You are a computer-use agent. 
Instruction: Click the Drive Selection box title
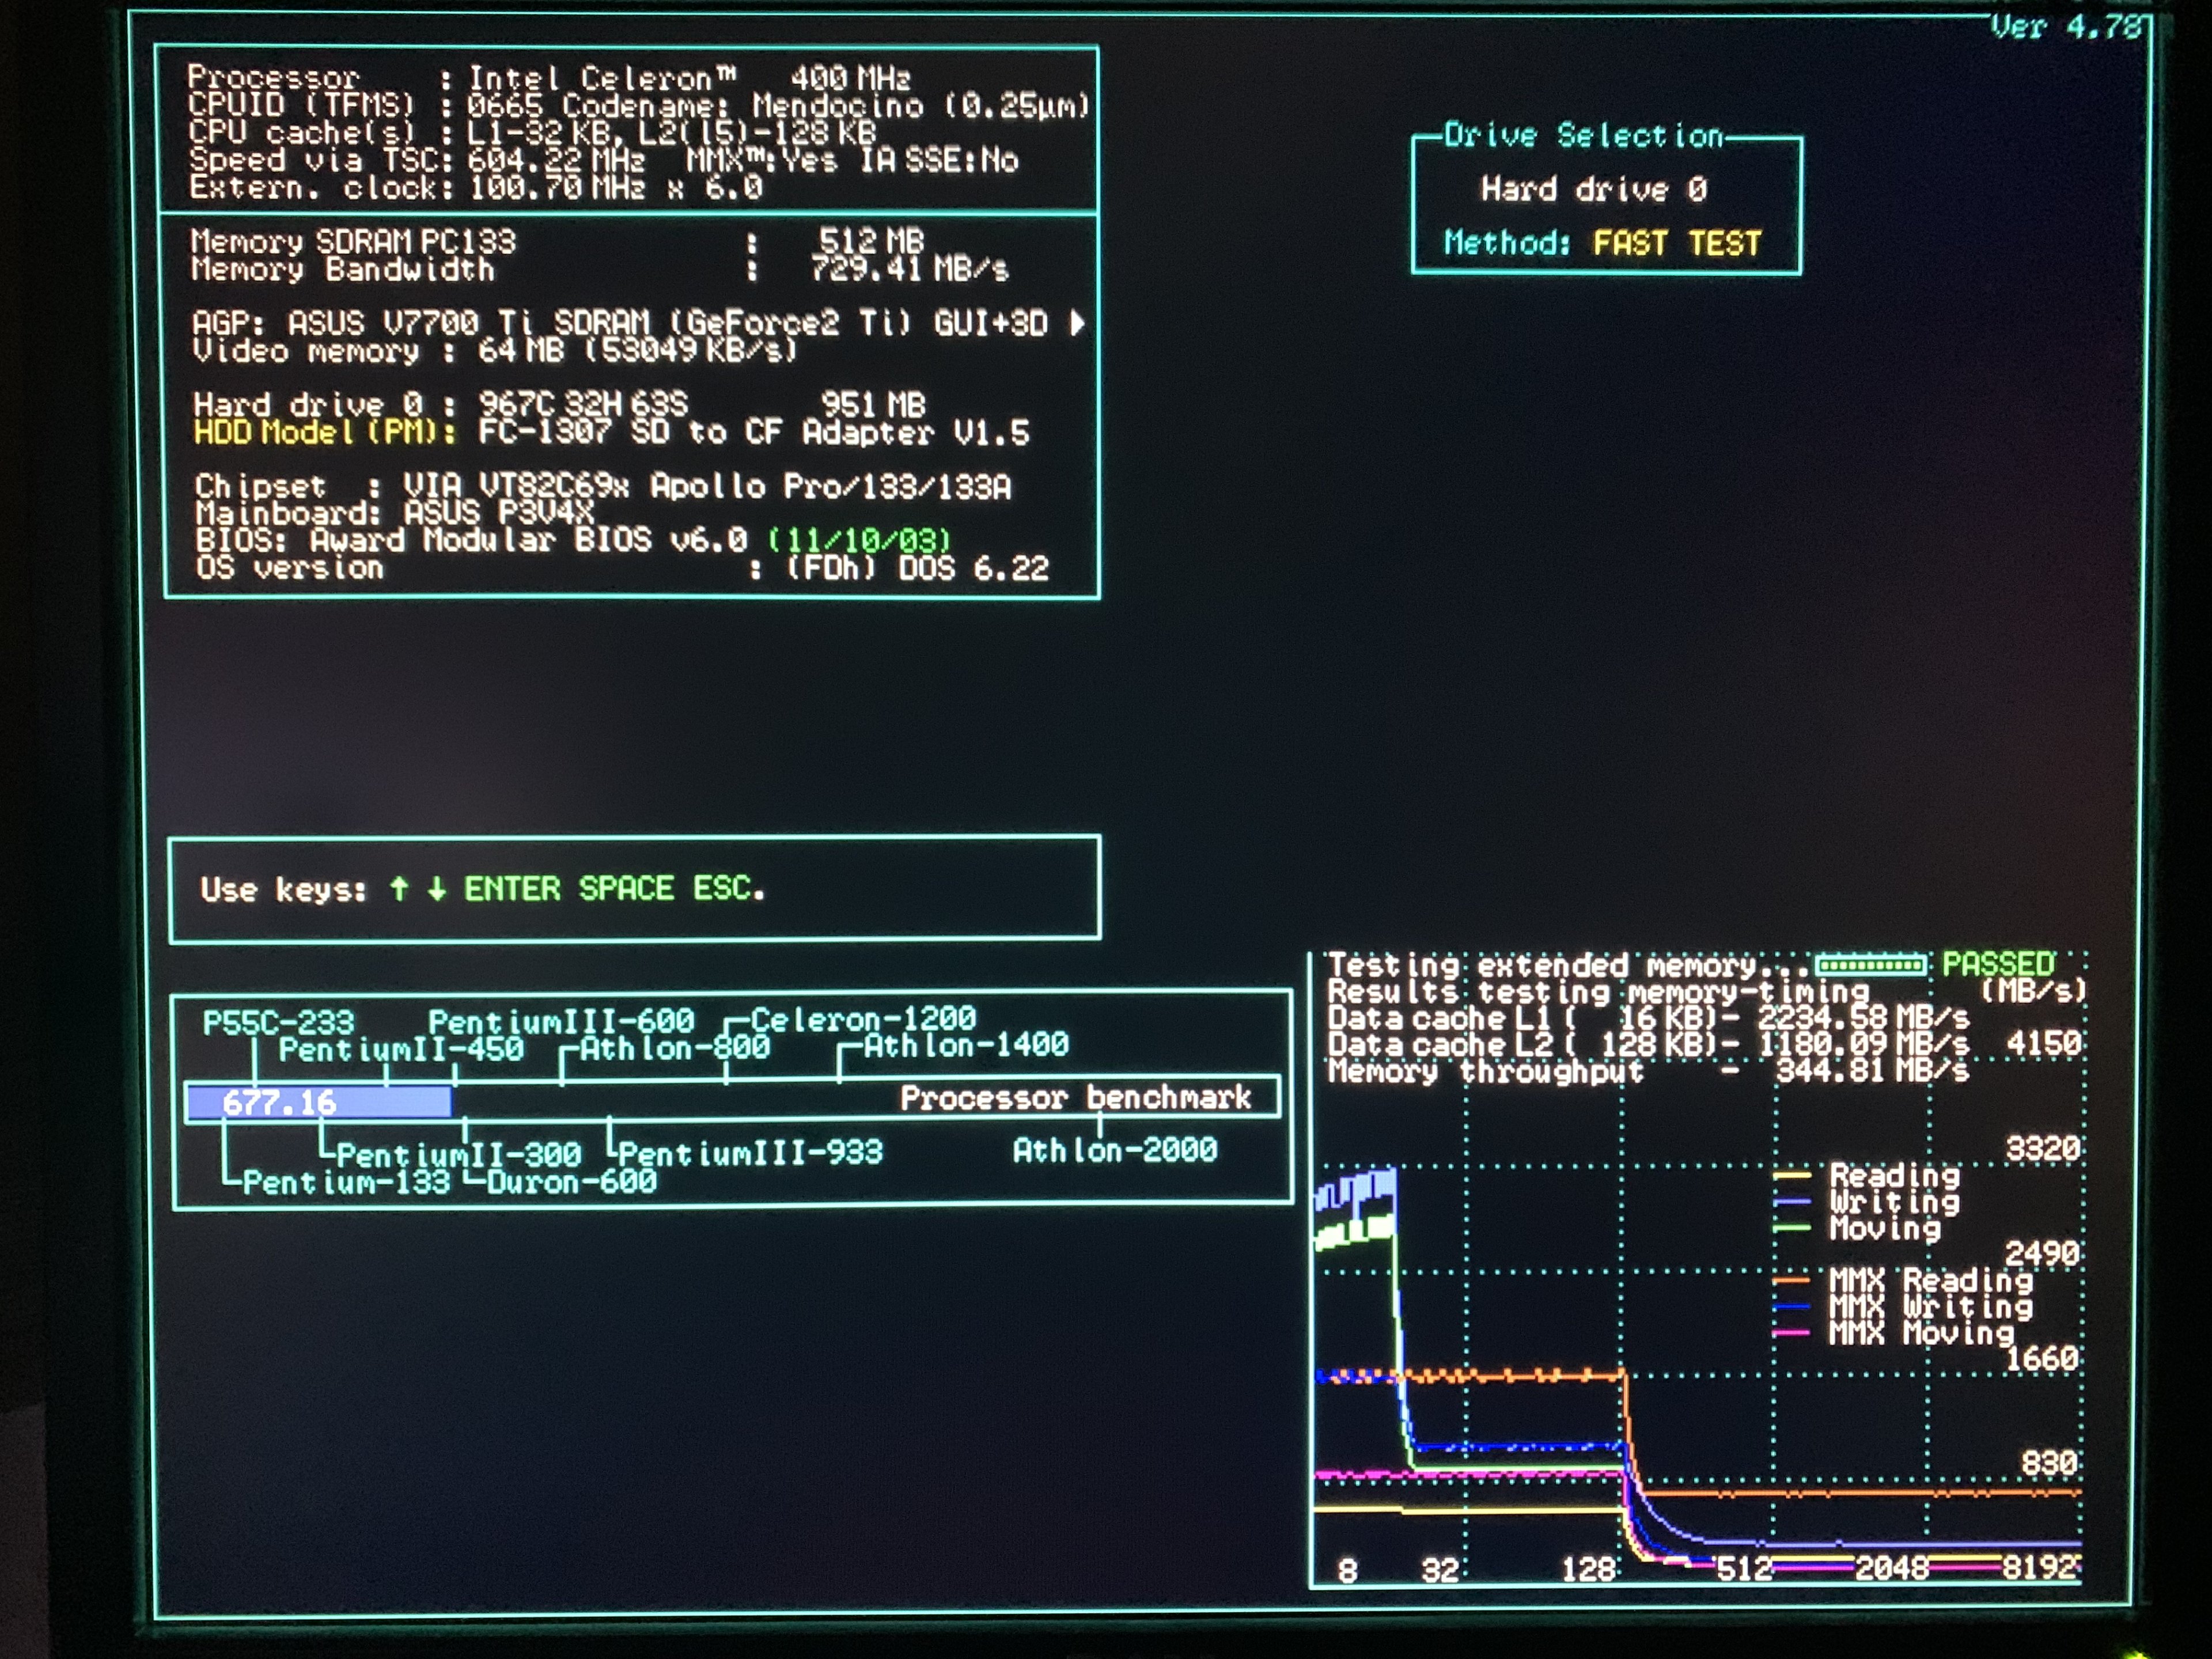tap(1583, 135)
